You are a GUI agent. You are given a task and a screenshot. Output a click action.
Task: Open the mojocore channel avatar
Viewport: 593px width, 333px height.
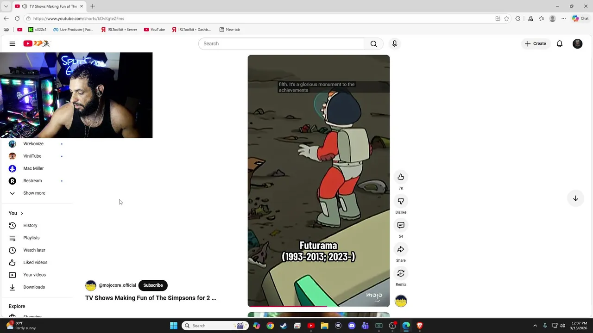[91, 285]
